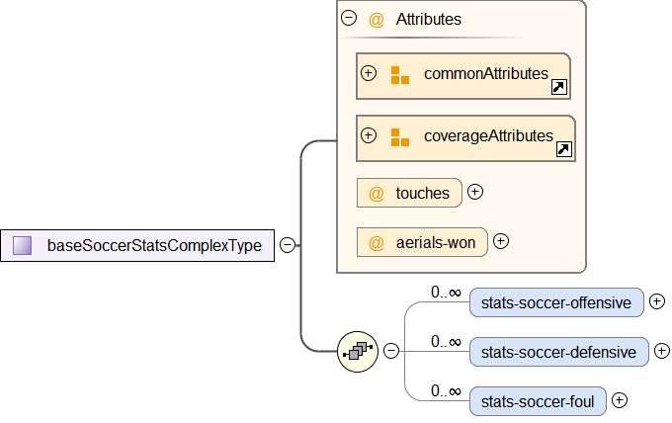This screenshot has height=423, width=672.
Task: Follow the coverageAttributes reference arrow icon
Action: click(x=564, y=149)
